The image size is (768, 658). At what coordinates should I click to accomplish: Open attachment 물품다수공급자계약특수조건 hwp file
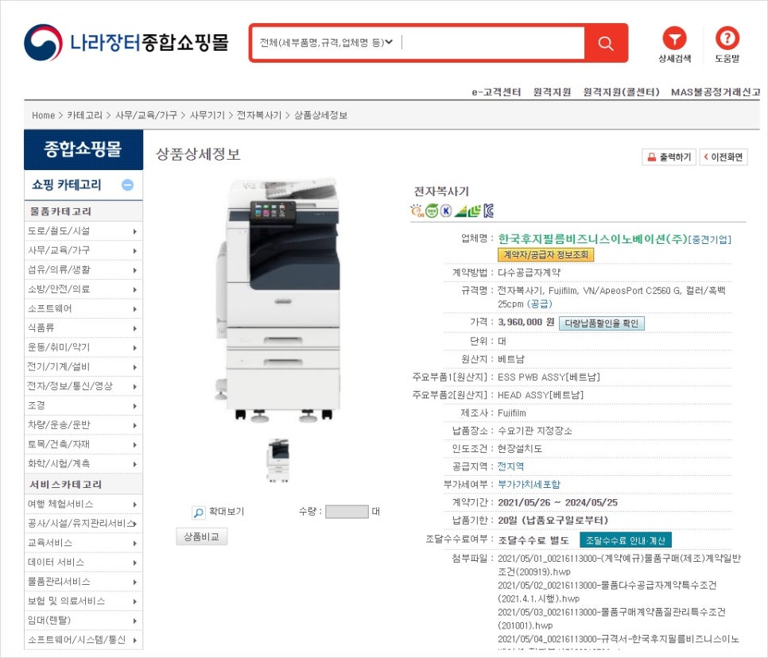(x=607, y=592)
